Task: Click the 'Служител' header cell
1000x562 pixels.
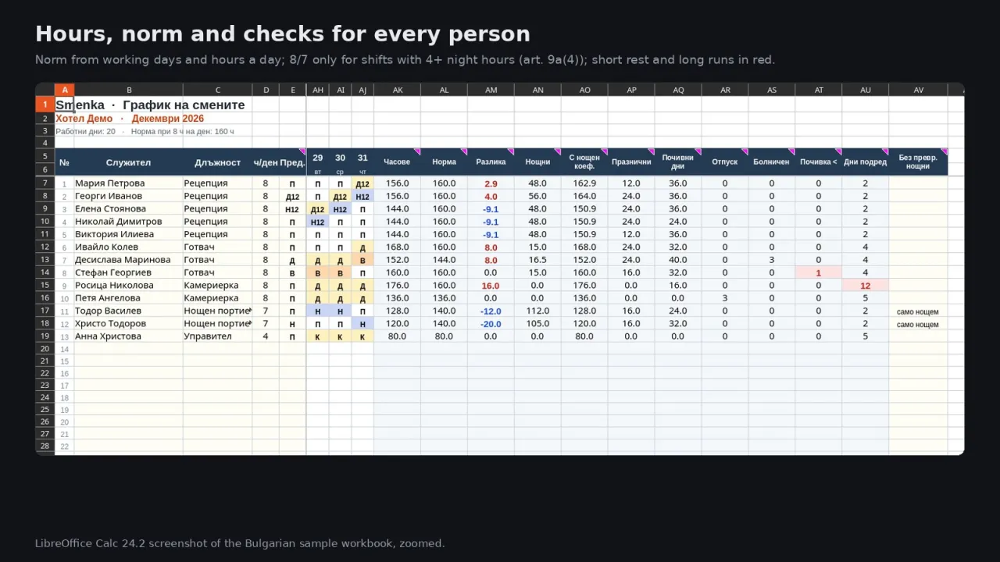Action: (x=128, y=162)
